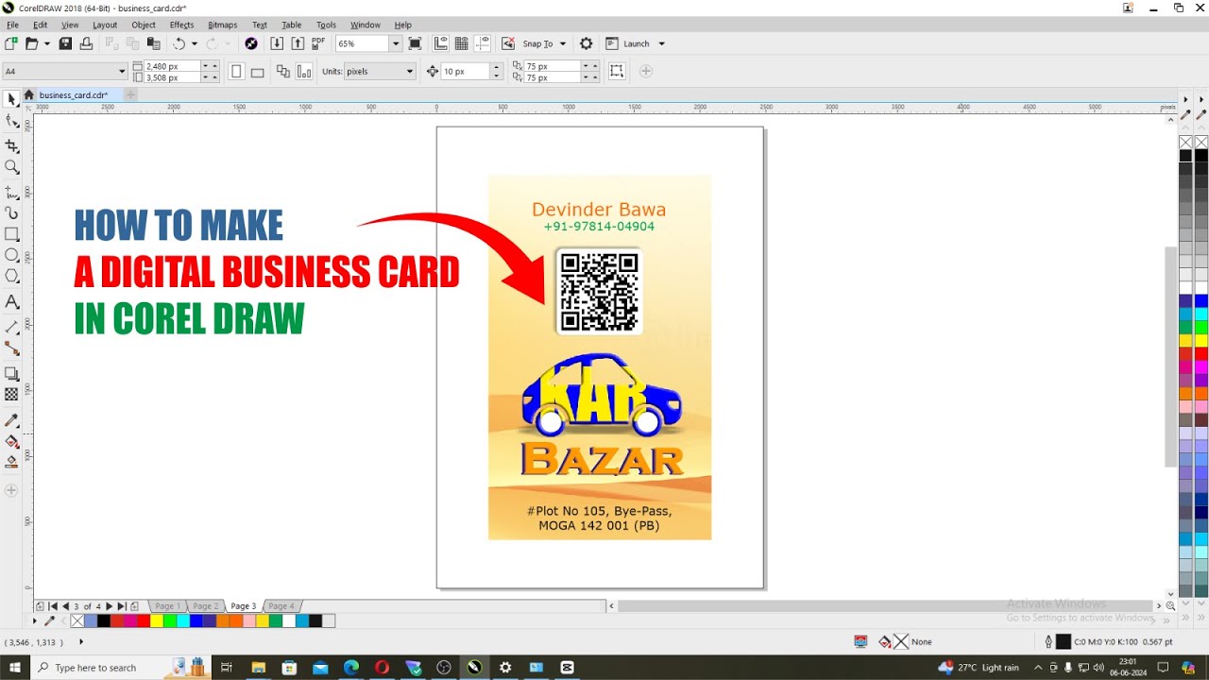
Task: Select the Color Eyedropper tool
Action: coord(11,419)
